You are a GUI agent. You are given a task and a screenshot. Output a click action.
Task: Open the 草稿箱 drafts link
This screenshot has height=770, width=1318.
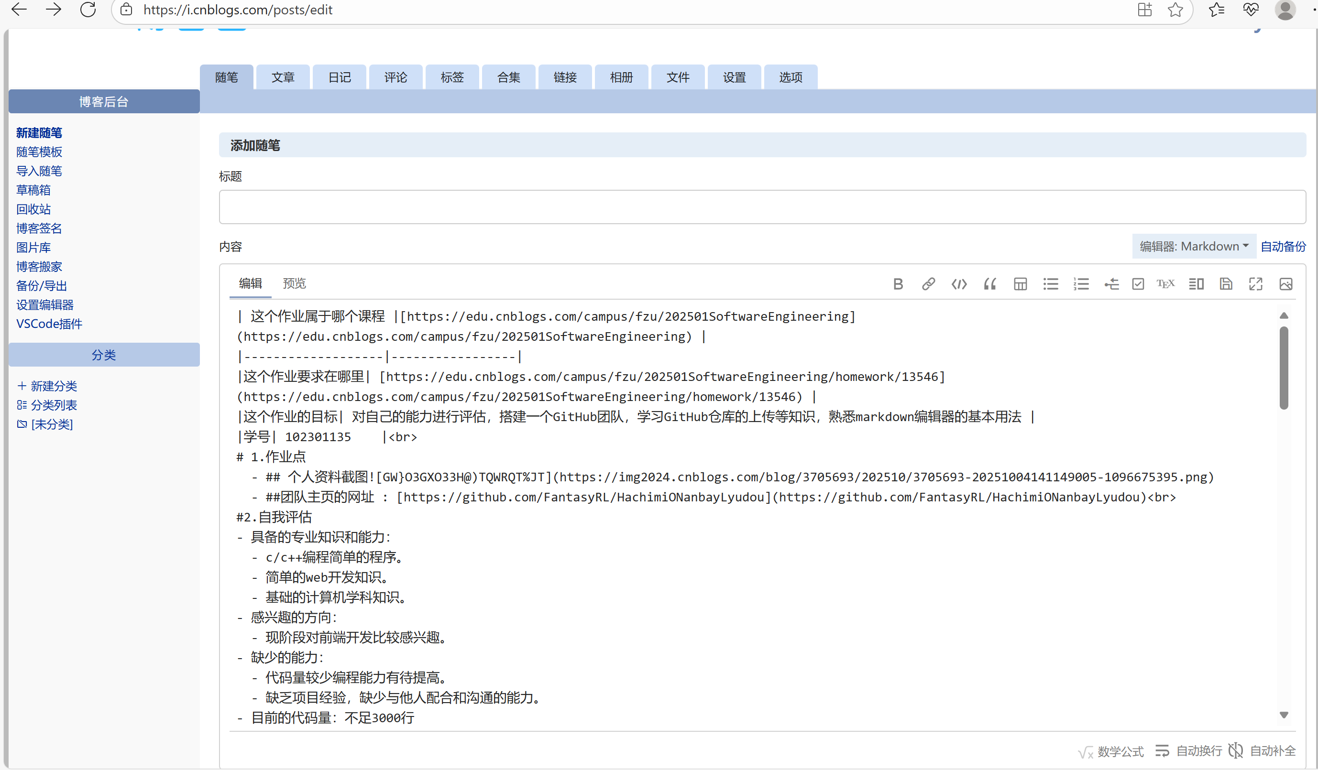(33, 190)
